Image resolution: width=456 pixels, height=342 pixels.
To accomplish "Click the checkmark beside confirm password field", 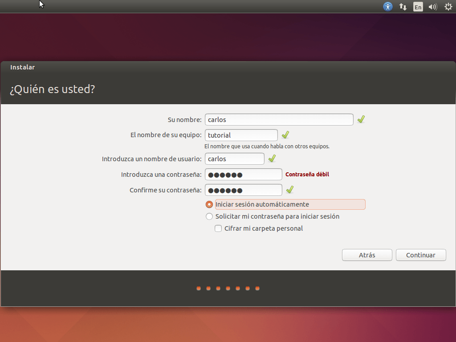I will [x=289, y=190].
